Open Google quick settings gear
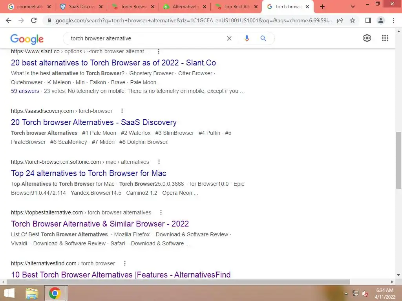Screen dimensions: 402x301 pos(367,38)
